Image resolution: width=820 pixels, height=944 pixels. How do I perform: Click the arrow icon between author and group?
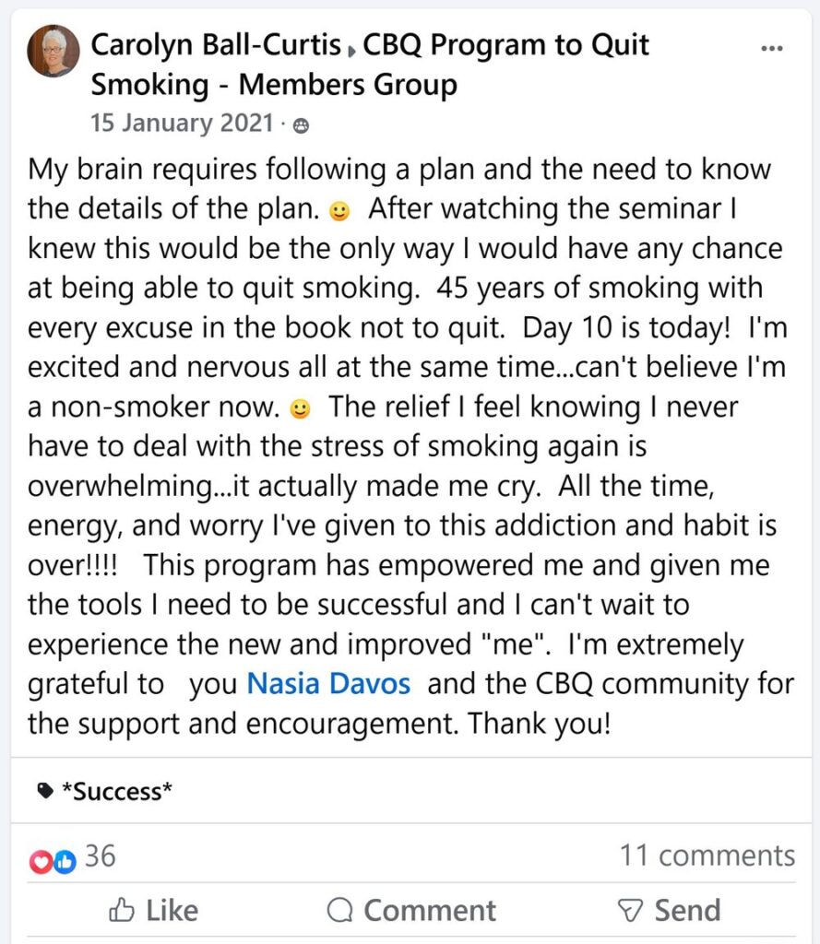351,48
